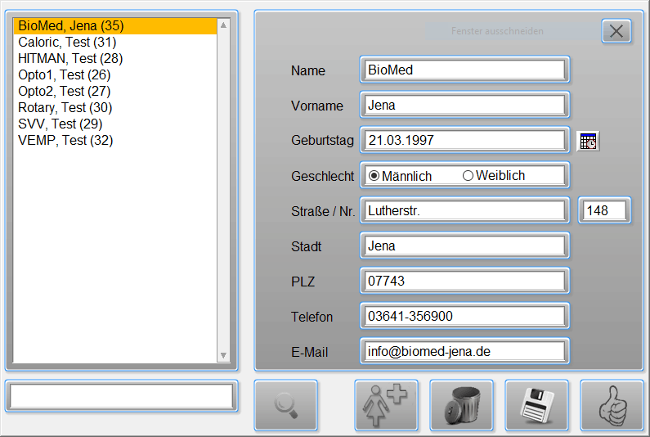Screen dimensions: 650x437
Task: Save patient data with floppy disk icon
Action: point(536,405)
